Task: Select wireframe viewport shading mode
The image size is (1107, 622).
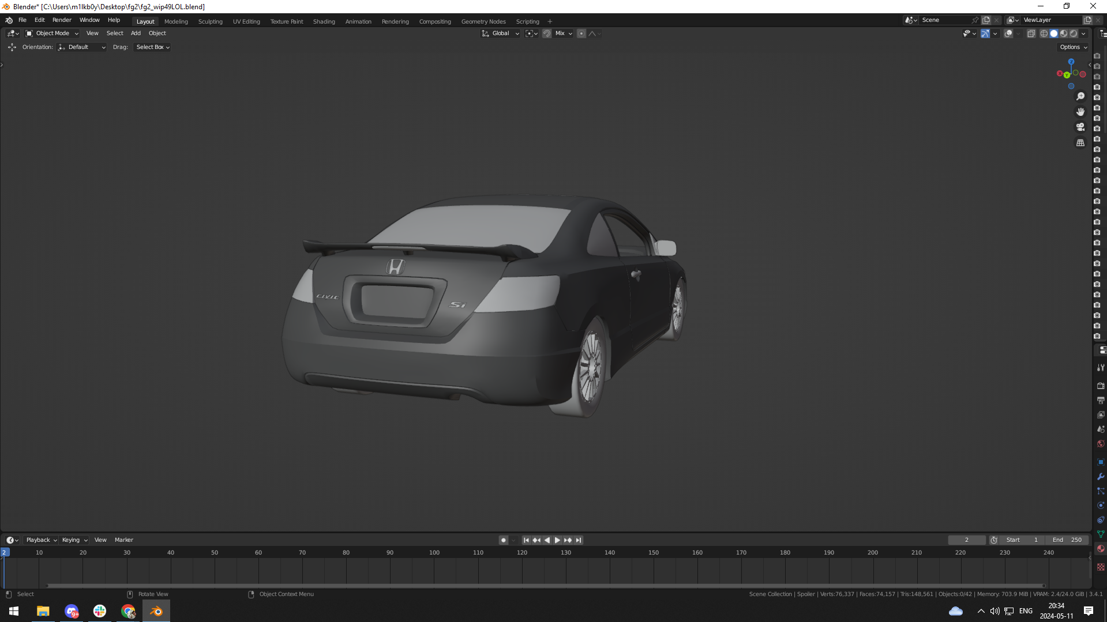Action: 1044,33
